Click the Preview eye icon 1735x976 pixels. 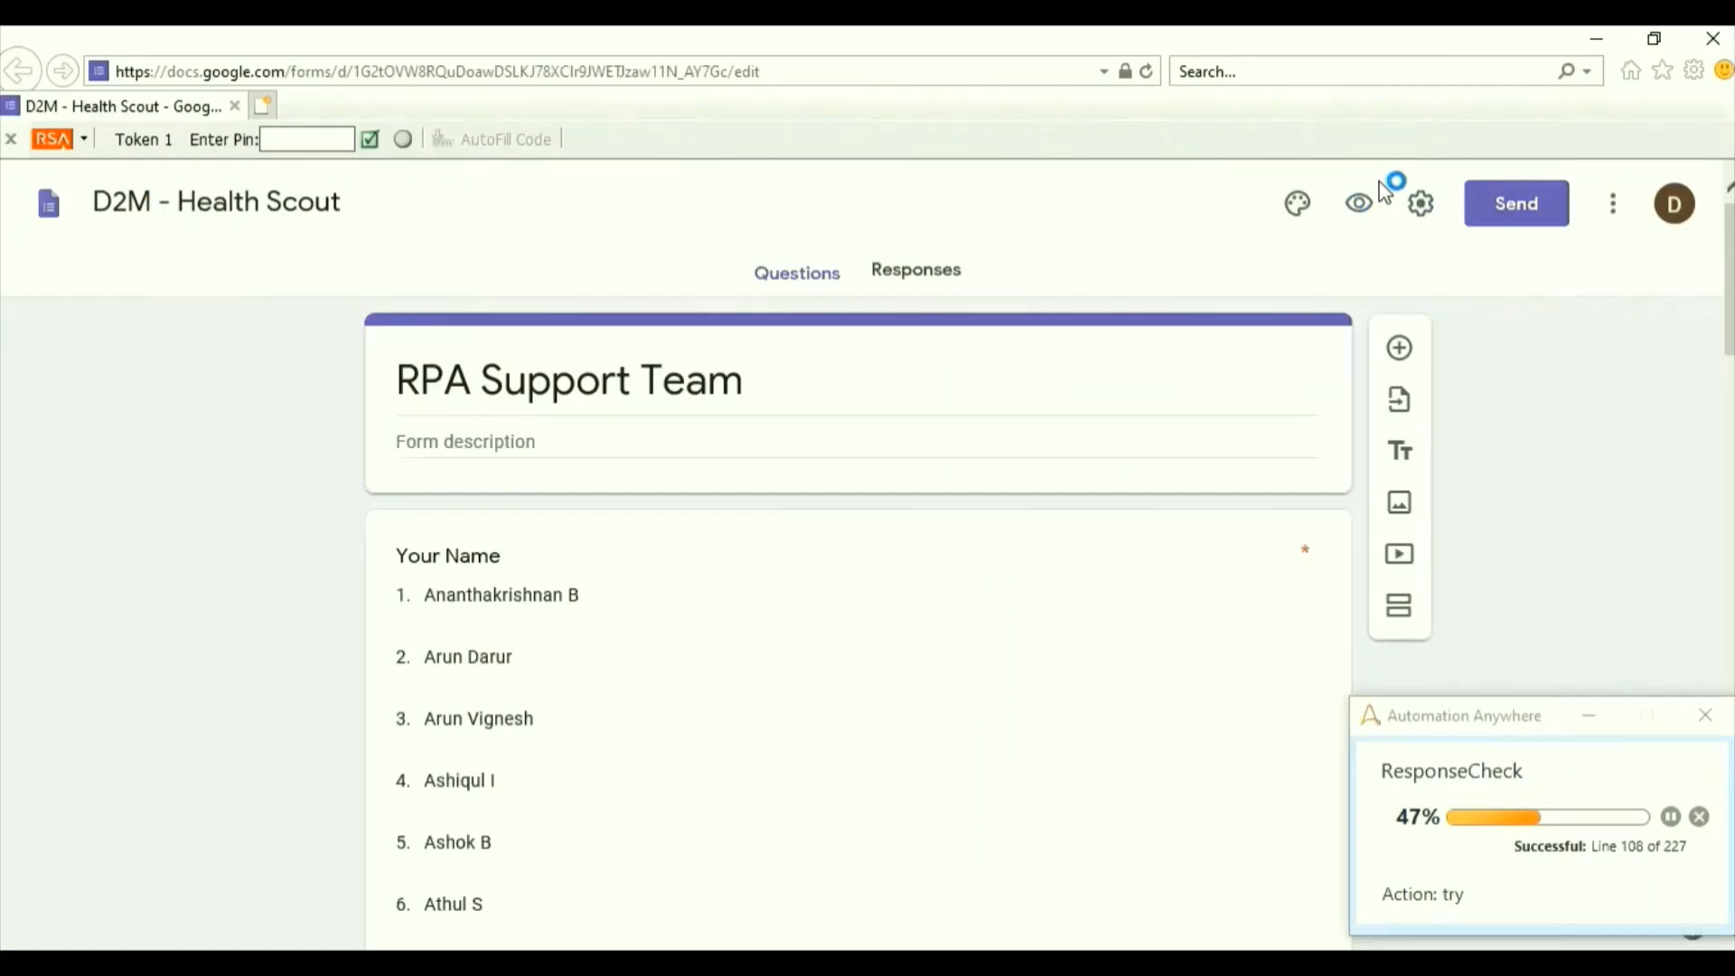tap(1358, 204)
